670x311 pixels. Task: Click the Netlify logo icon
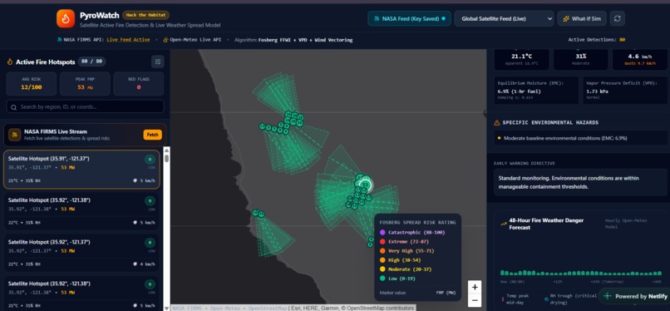[x=608, y=296]
